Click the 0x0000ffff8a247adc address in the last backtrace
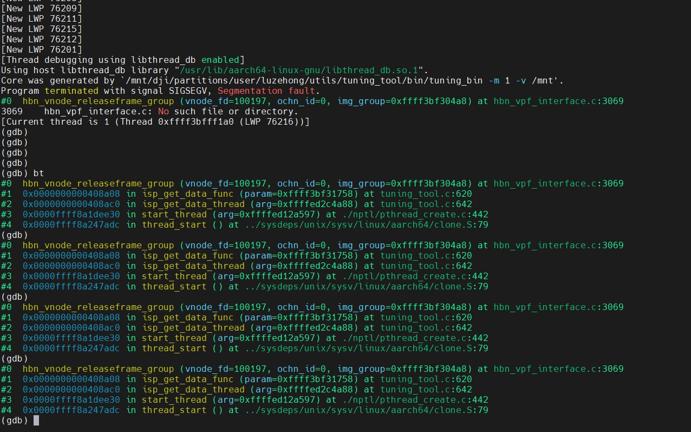The height and width of the screenshot is (432, 691). pyautogui.click(x=71, y=410)
